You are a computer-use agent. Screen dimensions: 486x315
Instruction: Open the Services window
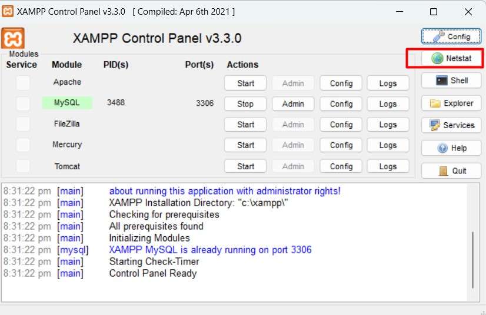(x=451, y=125)
